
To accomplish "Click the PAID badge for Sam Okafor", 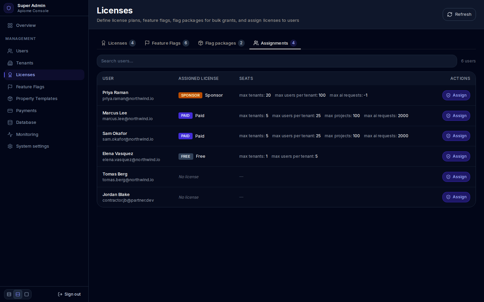I will pos(186,136).
